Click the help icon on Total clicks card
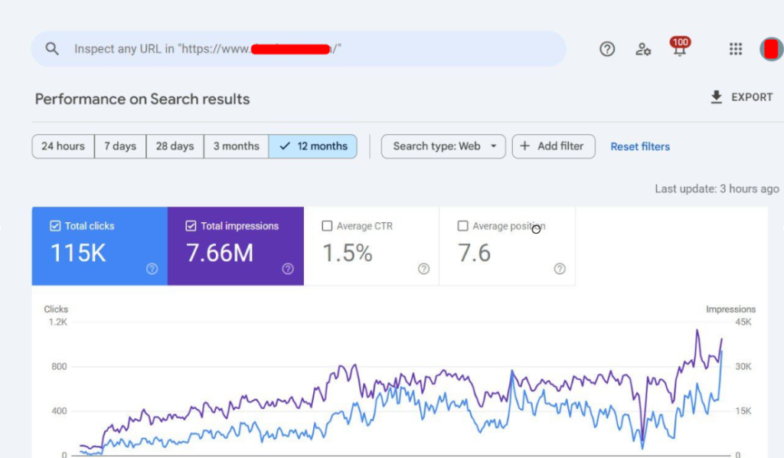This screenshot has height=458, width=784. pyautogui.click(x=152, y=269)
